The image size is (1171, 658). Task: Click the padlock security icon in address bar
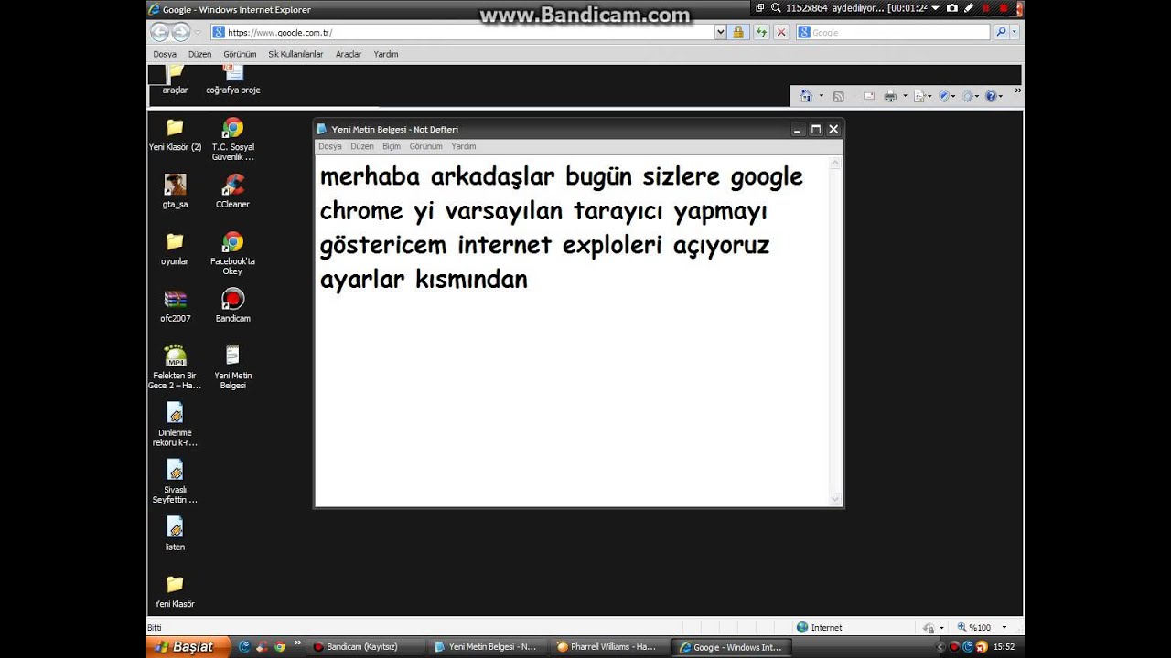738,32
